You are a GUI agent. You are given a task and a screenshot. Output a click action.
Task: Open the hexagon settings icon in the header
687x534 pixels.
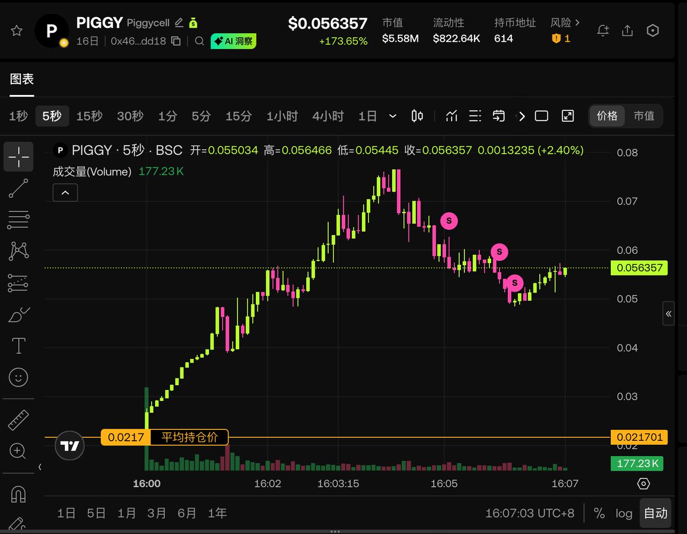653,30
